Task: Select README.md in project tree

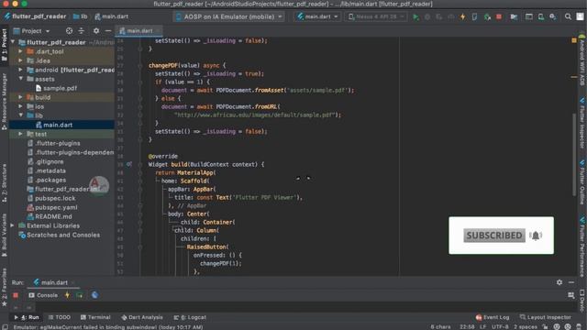Action: coord(50,216)
